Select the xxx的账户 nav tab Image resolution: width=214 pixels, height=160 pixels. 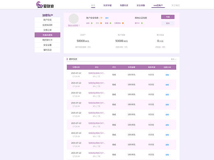(x=158, y=5)
